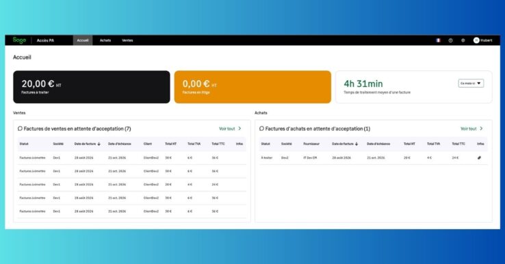Click the circle icon beside Factures de ventes title
Viewport: 505px width, 264px height.
[x=20, y=129]
